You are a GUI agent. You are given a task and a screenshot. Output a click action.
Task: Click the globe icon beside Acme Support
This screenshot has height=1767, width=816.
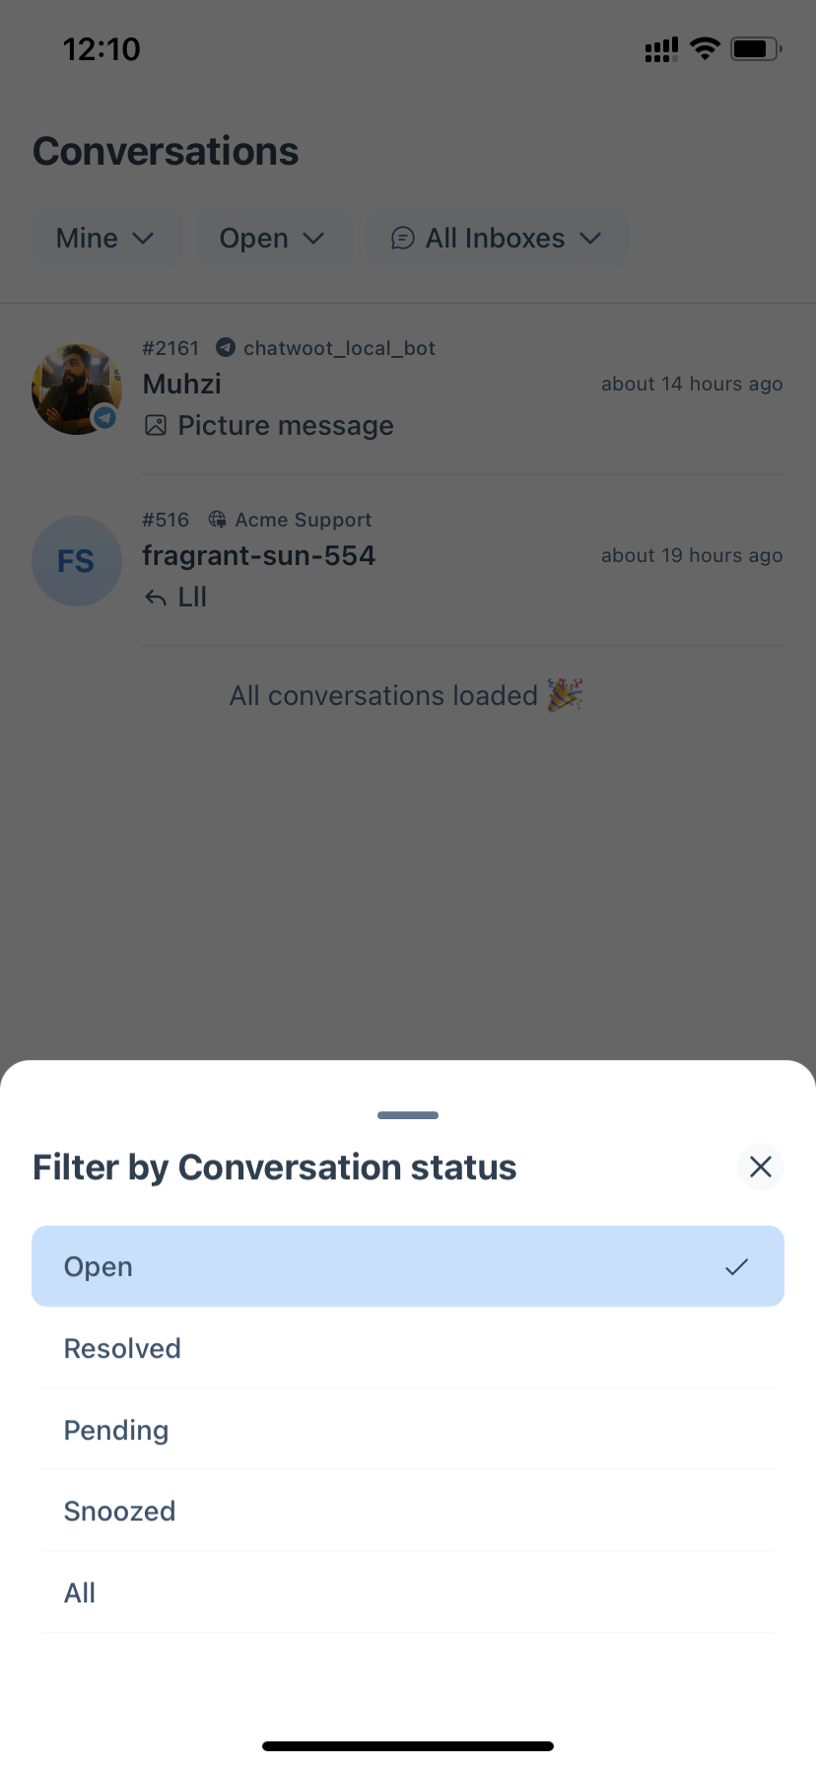218,519
